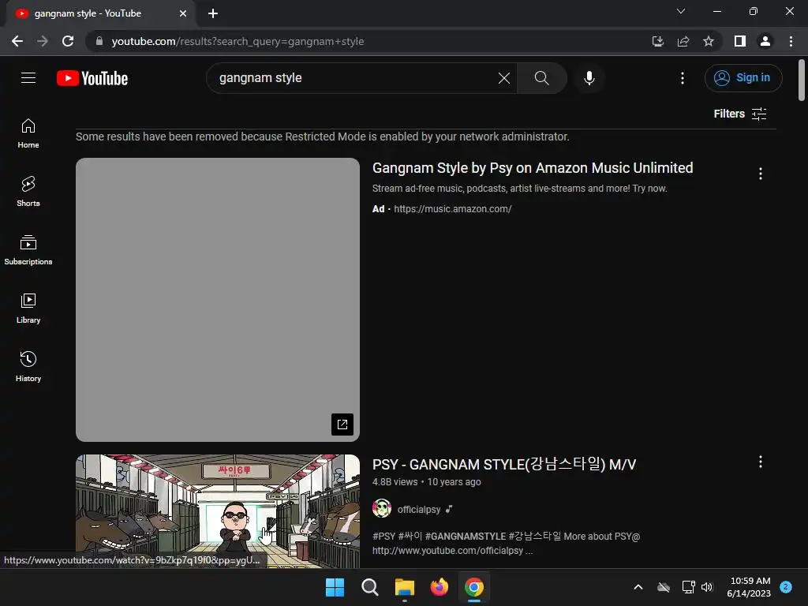808x606 pixels.
Task: Show hidden system tray icons chevron
Action: [638, 587]
